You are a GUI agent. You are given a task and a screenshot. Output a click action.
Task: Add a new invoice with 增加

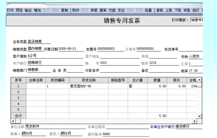click(x=37, y=10)
